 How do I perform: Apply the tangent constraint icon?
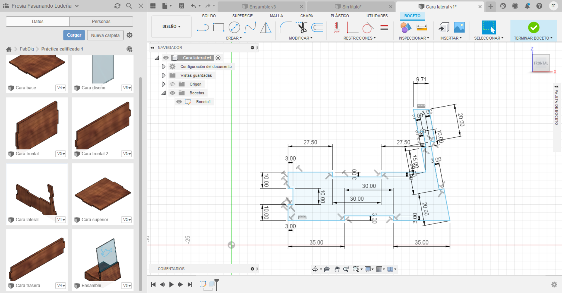[368, 28]
